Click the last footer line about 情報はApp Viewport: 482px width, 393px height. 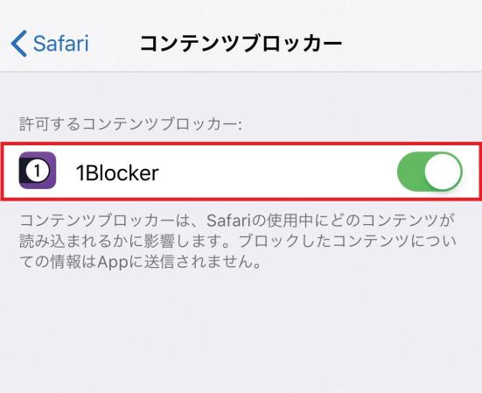tap(141, 263)
